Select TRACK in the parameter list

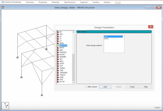[62, 75]
